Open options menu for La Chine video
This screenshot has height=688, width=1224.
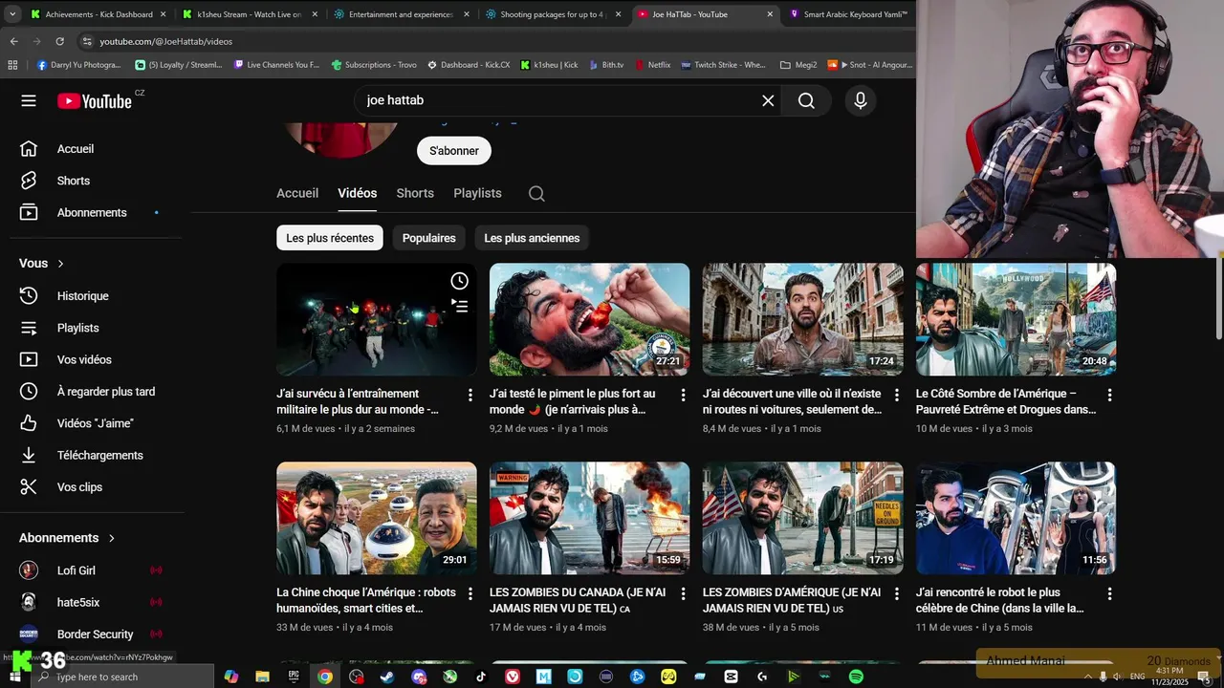coord(470,593)
